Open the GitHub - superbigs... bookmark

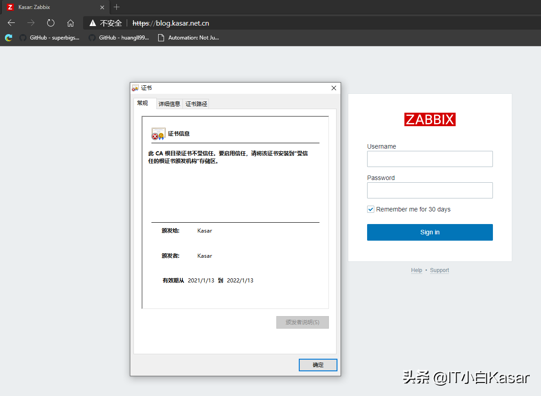click(x=49, y=38)
